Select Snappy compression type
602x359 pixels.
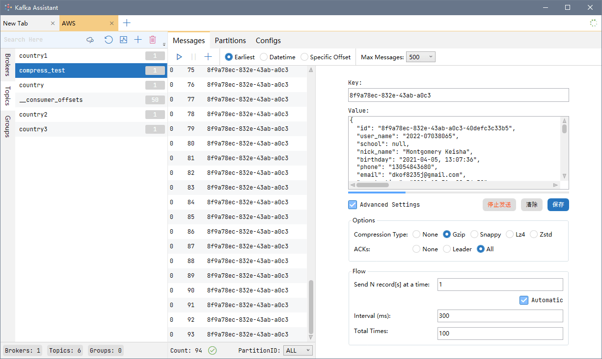pos(474,234)
